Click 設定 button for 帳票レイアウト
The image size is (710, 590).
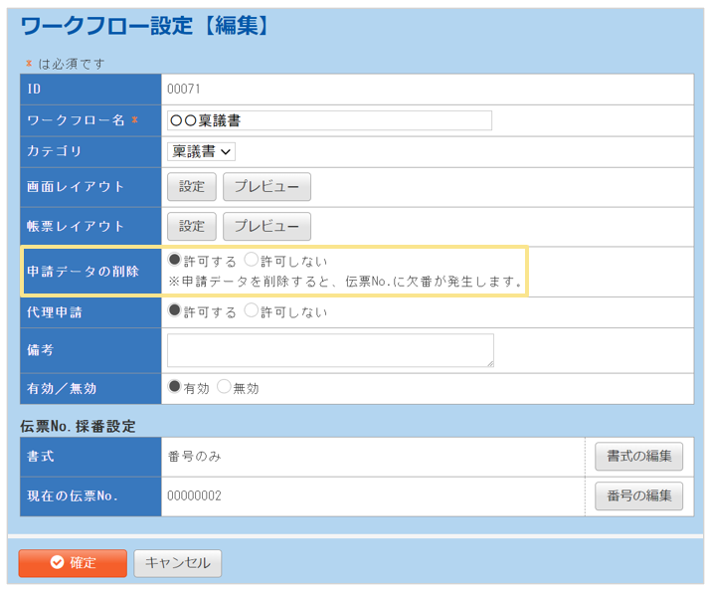pos(191,226)
